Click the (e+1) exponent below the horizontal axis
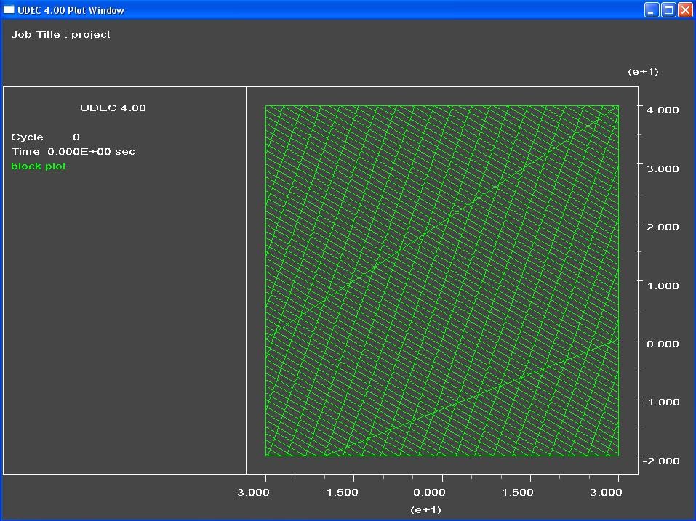 pos(425,510)
